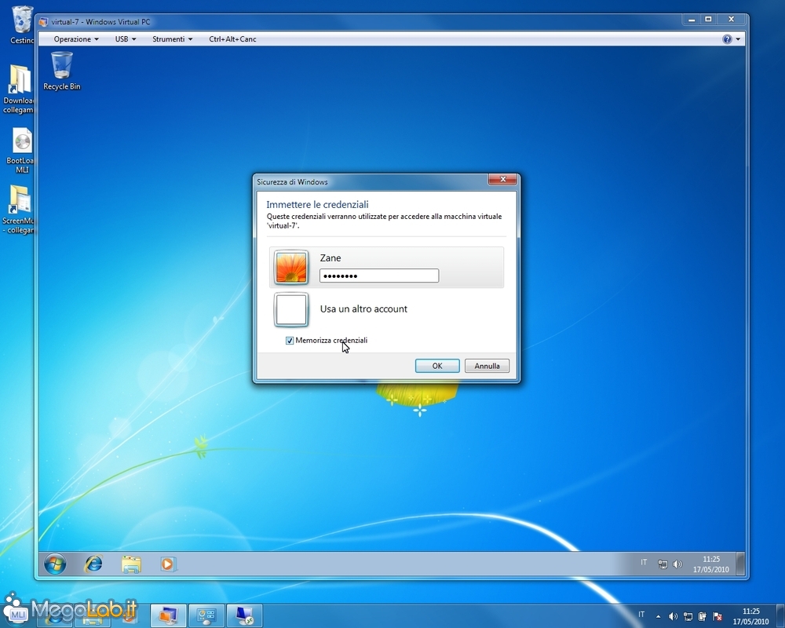
Task: Click the IT language indicator in host taskbar
Action: pyautogui.click(x=641, y=615)
